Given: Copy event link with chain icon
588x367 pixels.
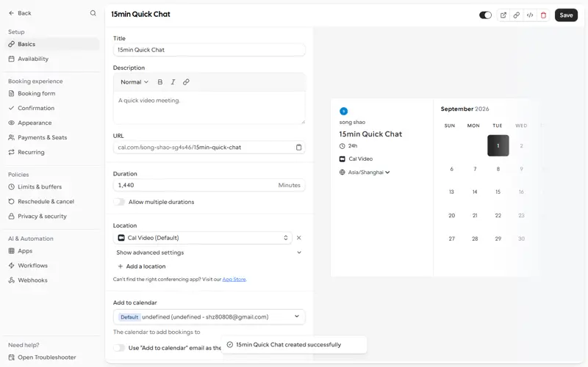Looking at the screenshot, I should 517,15.
